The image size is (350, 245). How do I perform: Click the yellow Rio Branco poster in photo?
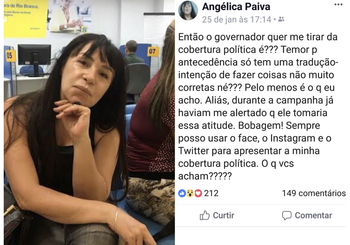(x=26, y=18)
